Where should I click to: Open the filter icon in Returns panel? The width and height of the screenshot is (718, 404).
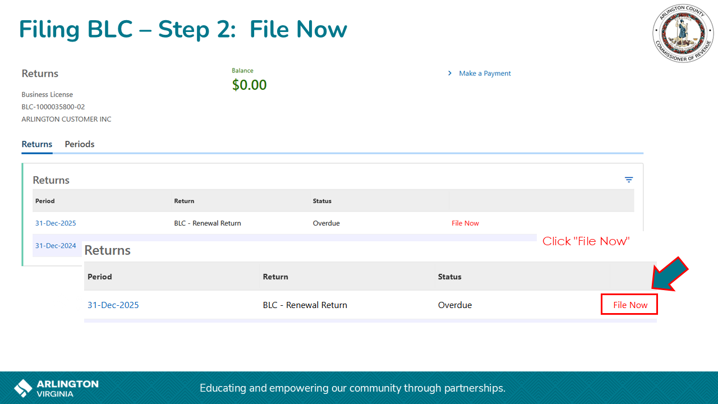(629, 180)
